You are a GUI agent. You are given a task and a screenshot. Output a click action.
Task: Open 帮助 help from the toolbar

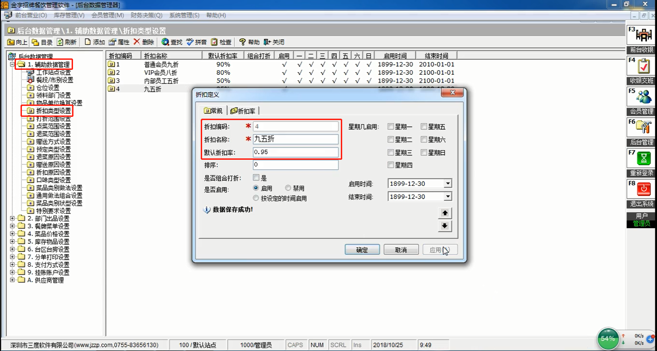pos(243,42)
